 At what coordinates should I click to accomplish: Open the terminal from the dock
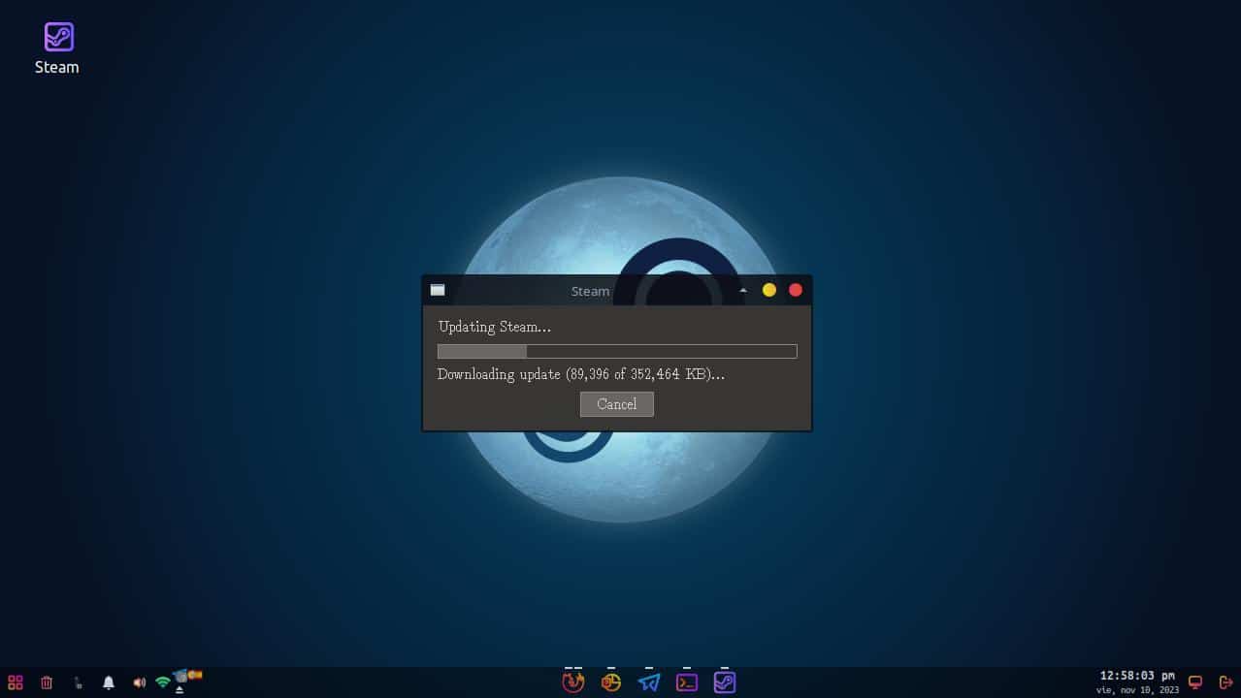tap(687, 682)
